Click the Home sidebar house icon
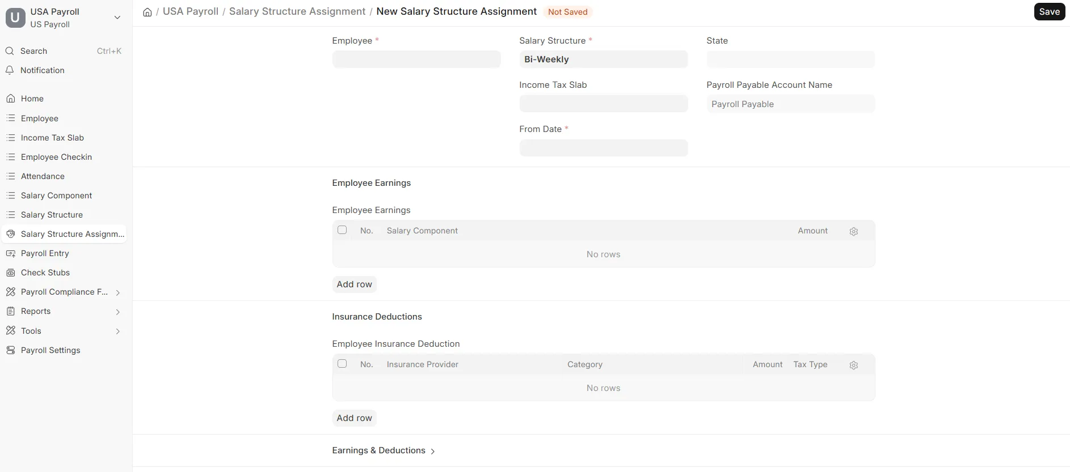This screenshot has width=1070, height=472. [x=10, y=99]
